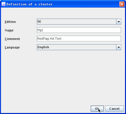Open the Edition dropdown arrow
This screenshot has width=126, height=114.
(x=119, y=22)
